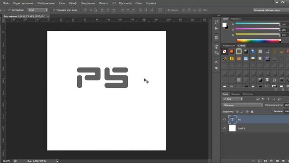
Task: Switch to the Каналы tab
Action: [x=236, y=94]
